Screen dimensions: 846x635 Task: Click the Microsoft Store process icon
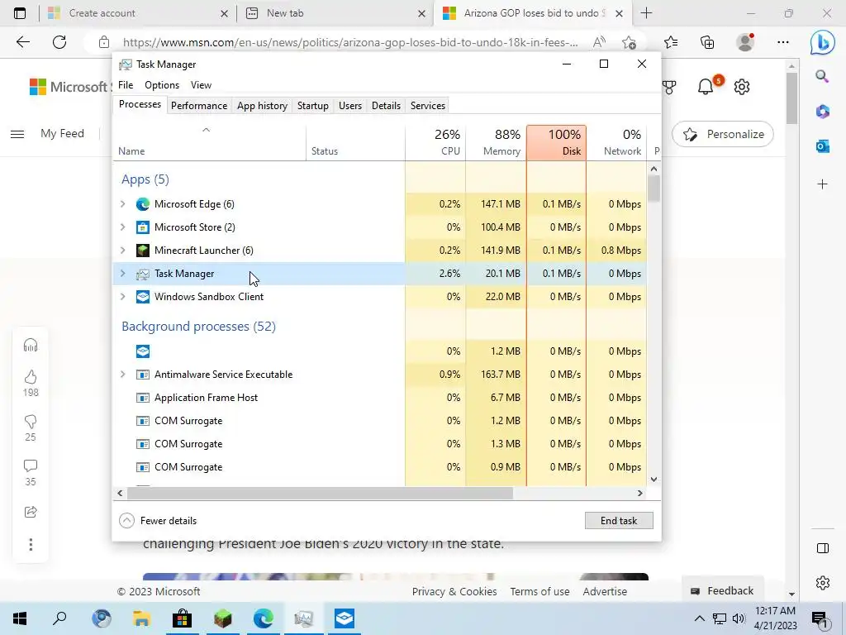pyautogui.click(x=142, y=227)
